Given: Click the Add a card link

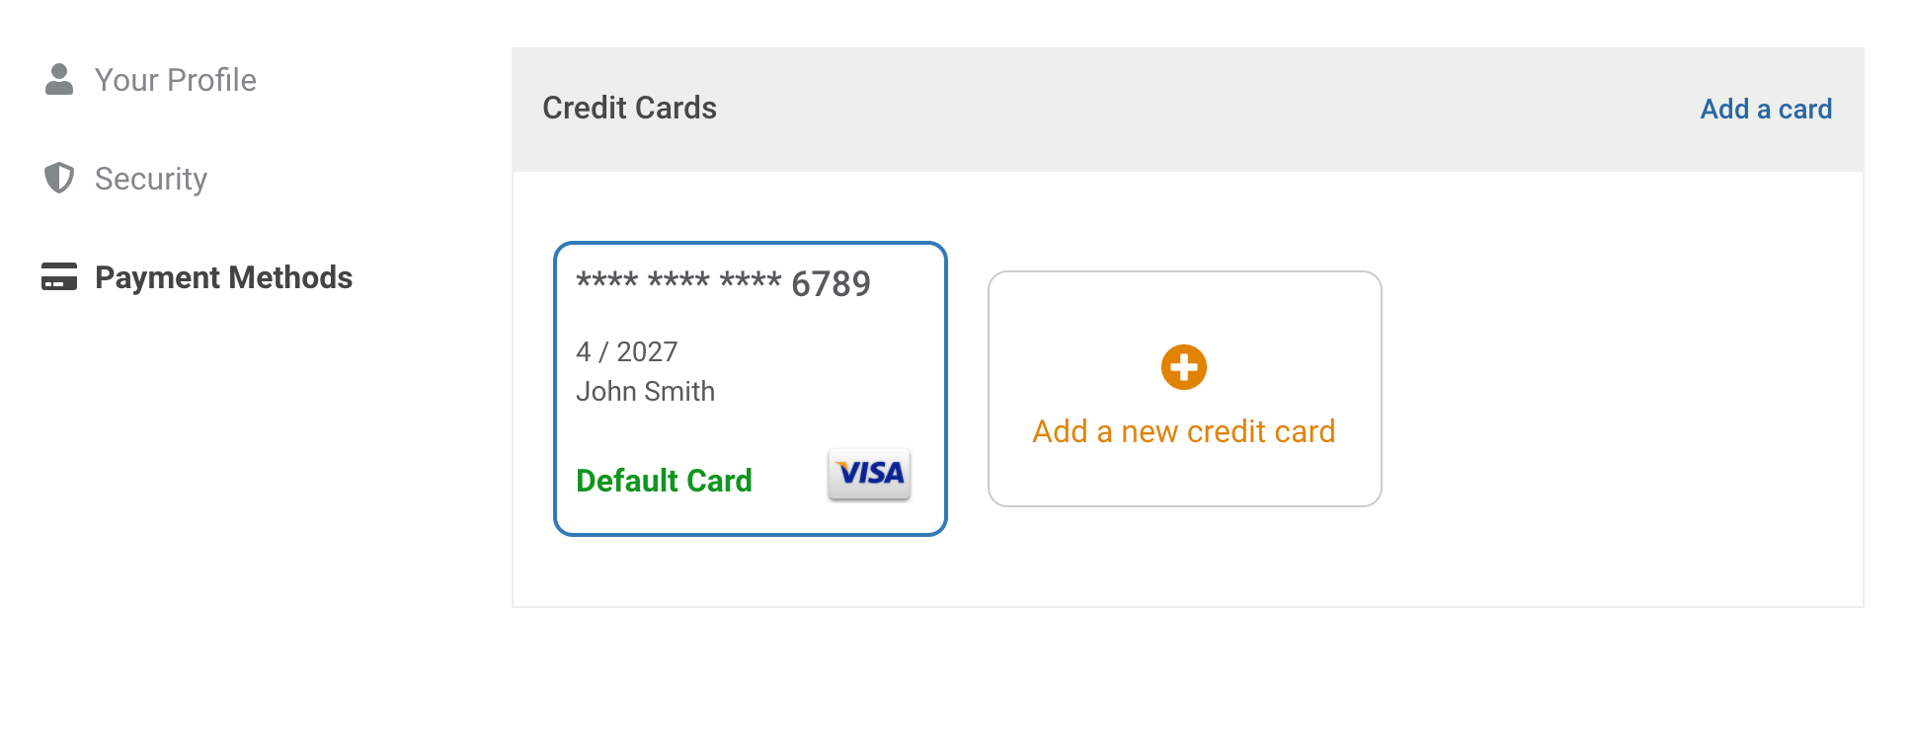Looking at the screenshot, I should click(1766, 109).
